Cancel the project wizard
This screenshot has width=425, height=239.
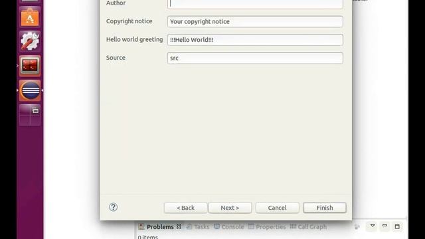(278, 208)
